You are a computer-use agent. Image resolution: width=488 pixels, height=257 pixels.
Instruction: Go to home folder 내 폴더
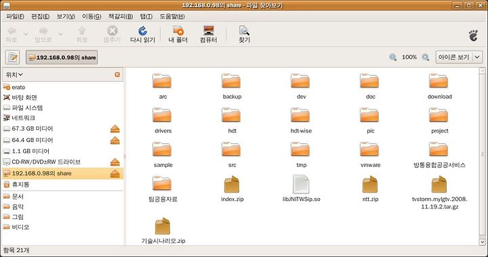(178, 34)
